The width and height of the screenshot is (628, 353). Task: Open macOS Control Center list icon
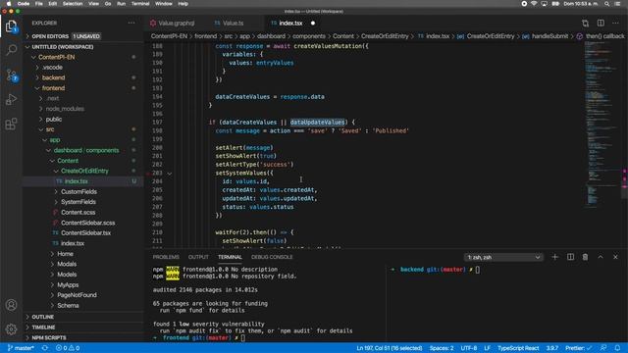coord(617,4)
